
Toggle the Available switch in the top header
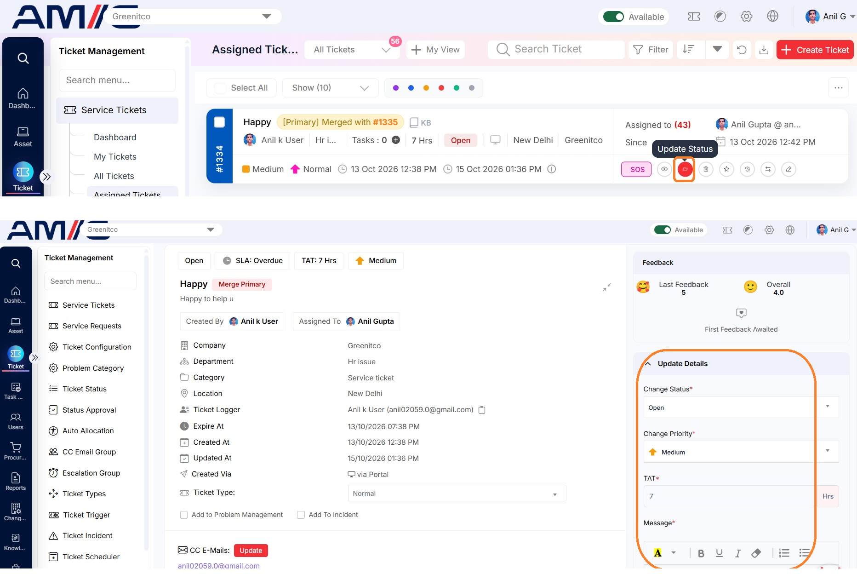tap(613, 17)
